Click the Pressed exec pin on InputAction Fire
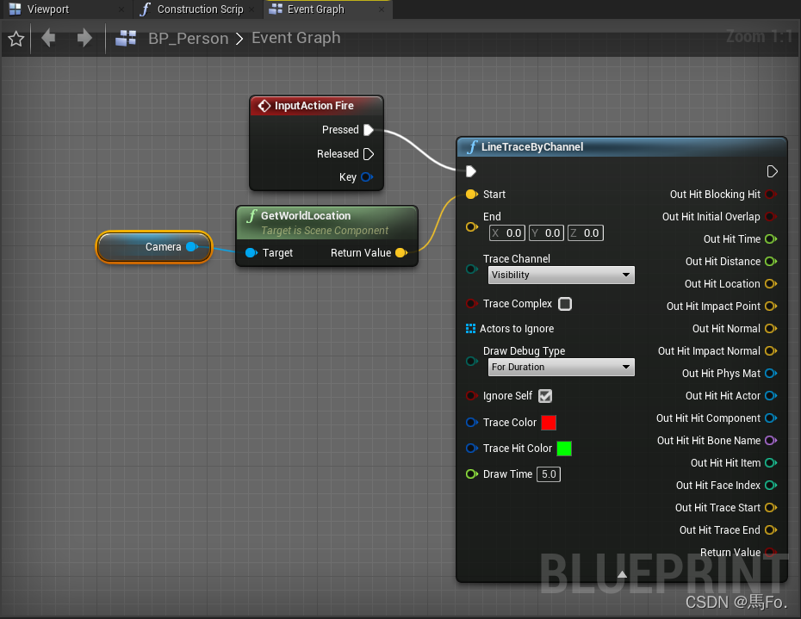Screen dimensions: 801x619 370,130
